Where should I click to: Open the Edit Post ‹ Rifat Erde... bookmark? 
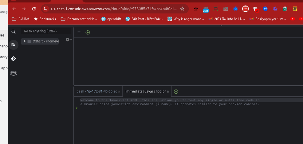tap(144, 19)
